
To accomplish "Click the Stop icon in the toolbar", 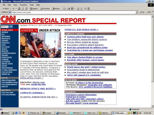I will pos(19,9).
